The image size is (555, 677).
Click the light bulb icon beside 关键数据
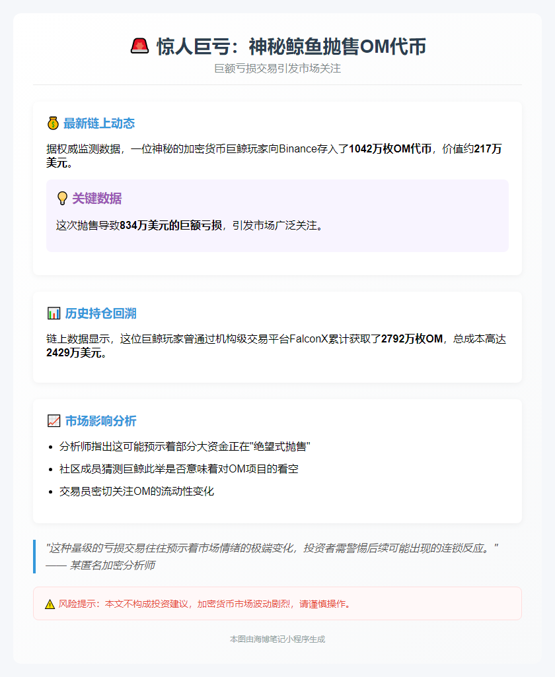[x=62, y=199]
